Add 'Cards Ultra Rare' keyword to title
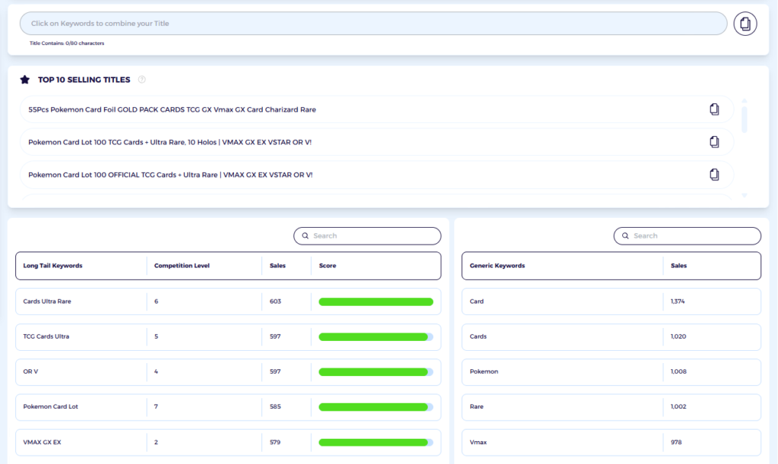The image size is (778, 464). pos(47,301)
